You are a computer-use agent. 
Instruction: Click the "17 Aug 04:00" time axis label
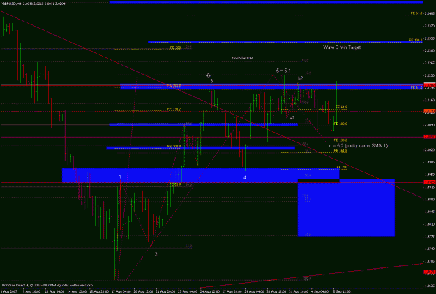point(121,291)
